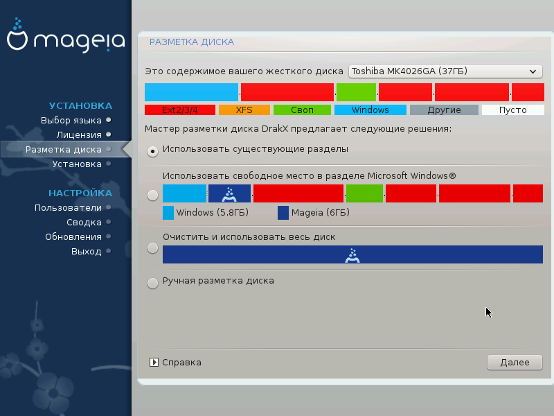Click the Пусто white legend swatch

513,110
